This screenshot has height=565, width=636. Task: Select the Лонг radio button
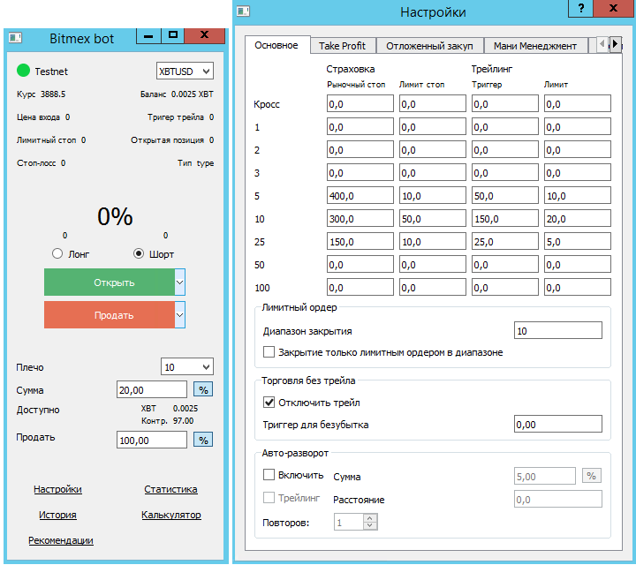[58, 254]
